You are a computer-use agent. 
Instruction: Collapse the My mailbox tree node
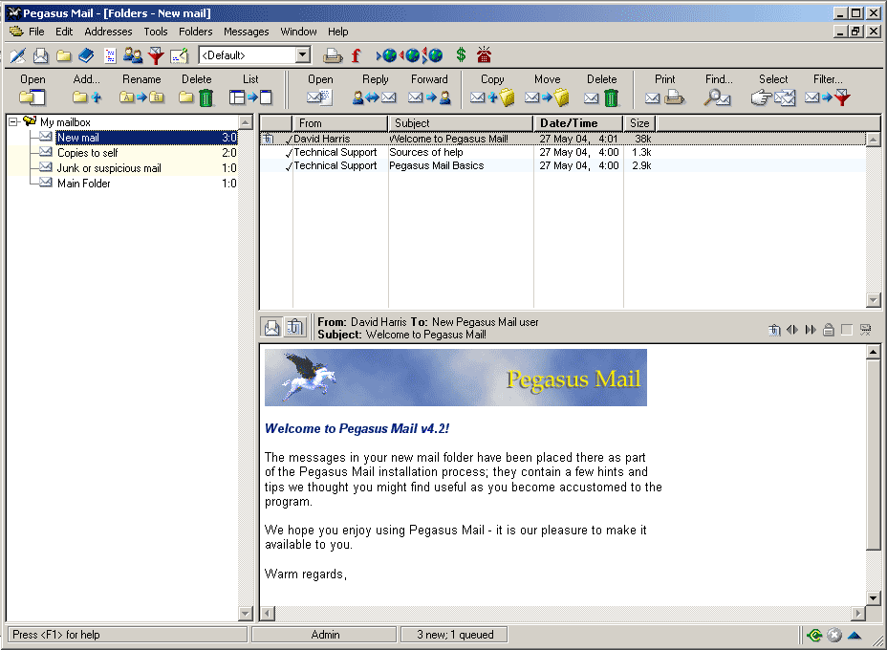pos(13,122)
